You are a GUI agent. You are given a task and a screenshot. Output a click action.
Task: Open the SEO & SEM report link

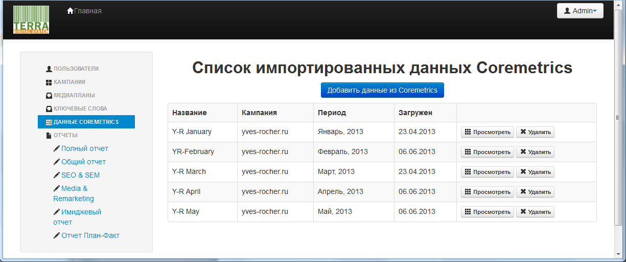80,175
